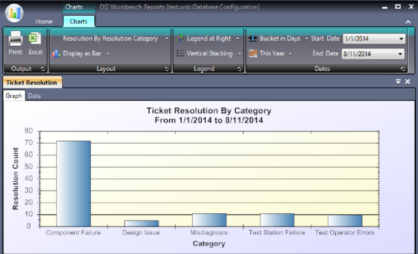Viewport: 418px width, 254px height.
Task: Open the Legend group dialog launcher
Action: pos(239,69)
